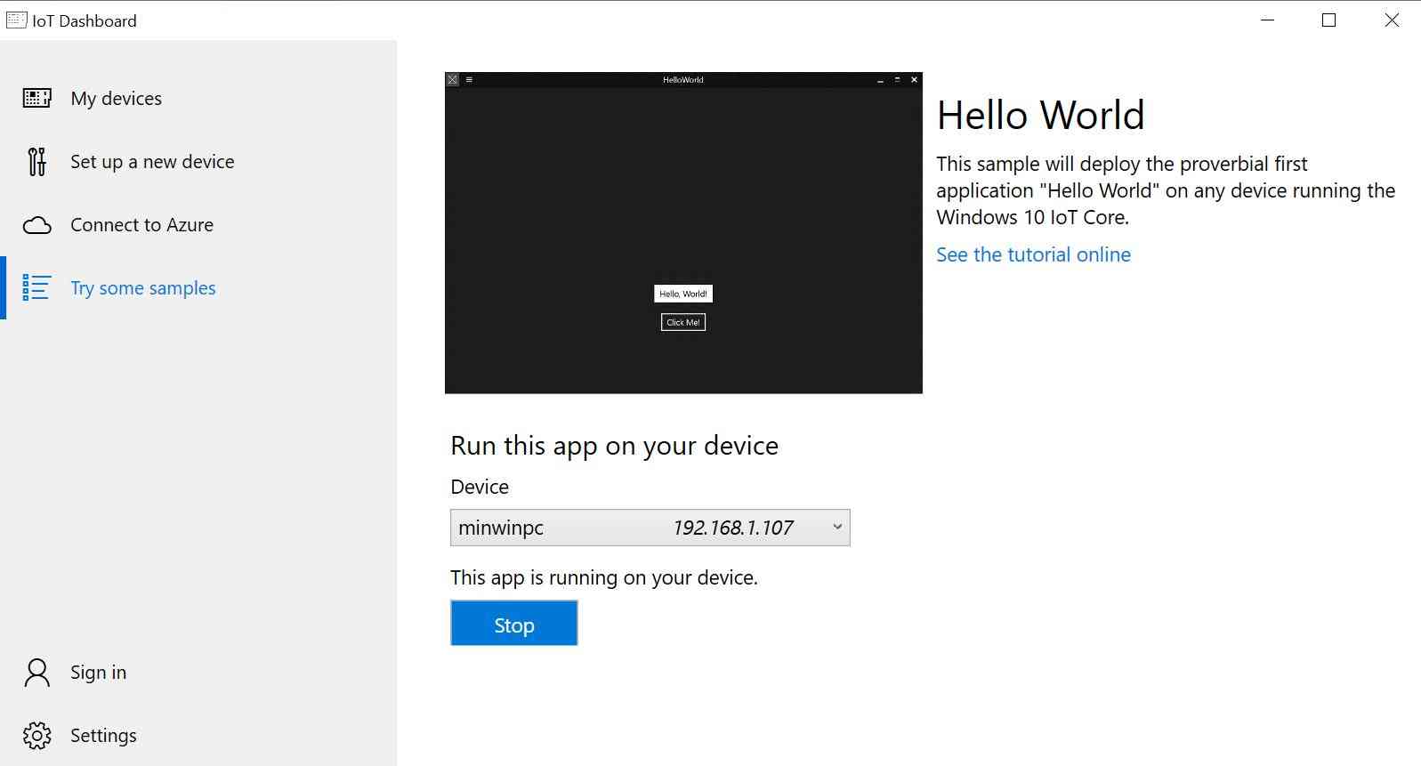Image resolution: width=1421 pixels, height=766 pixels.
Task: Click the Settings gear icon
Action: click(x=36, y=736)
